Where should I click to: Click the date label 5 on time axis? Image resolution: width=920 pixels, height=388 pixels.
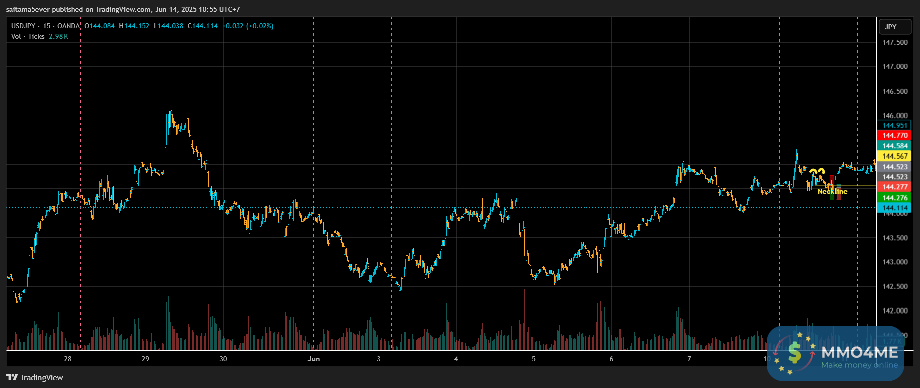pos(534,359)
